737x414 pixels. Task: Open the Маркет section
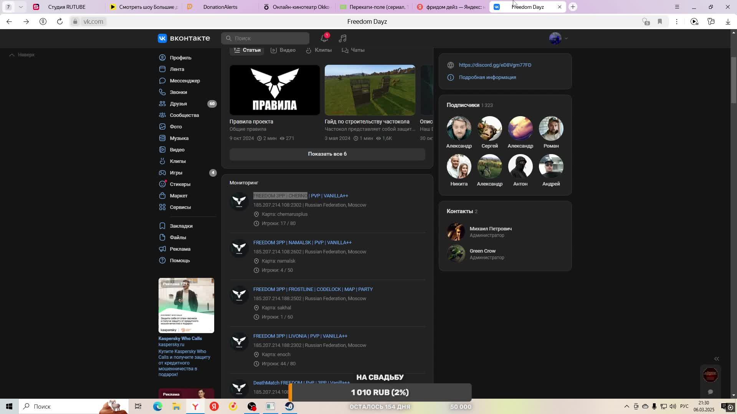click(178, 195)
